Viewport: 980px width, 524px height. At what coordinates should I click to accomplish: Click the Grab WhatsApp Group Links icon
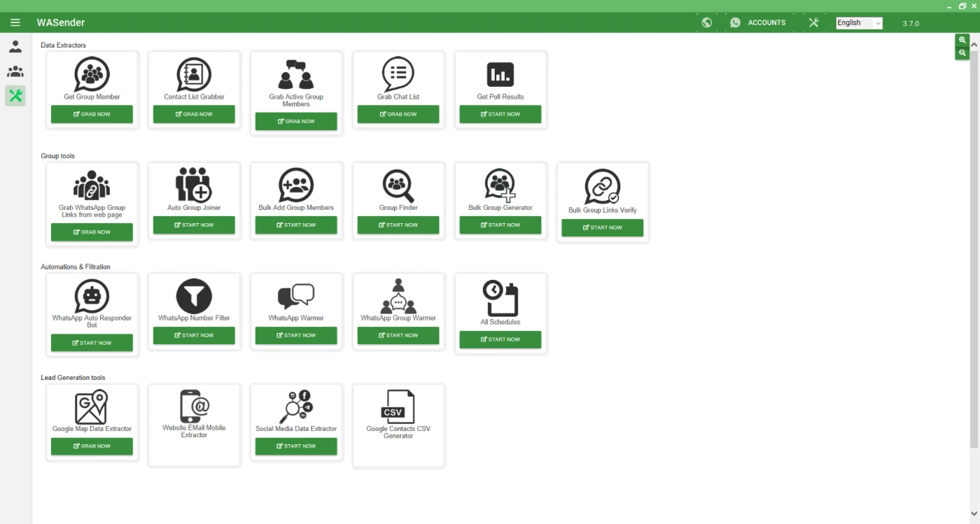click(x=92, y=185)
